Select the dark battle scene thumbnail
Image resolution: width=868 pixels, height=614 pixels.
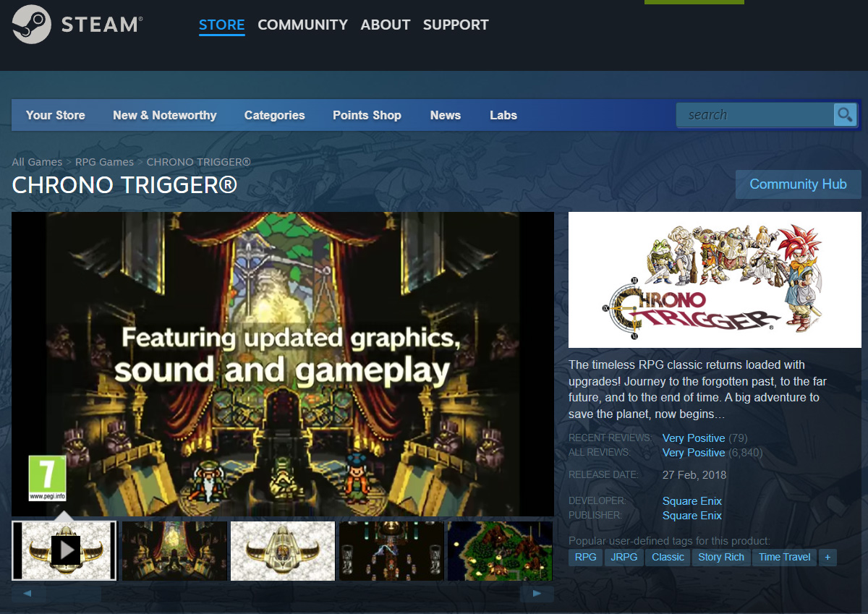(391, 551)
